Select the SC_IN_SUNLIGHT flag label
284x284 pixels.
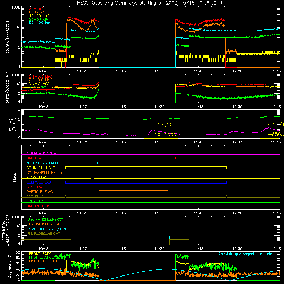click(41, 168)
